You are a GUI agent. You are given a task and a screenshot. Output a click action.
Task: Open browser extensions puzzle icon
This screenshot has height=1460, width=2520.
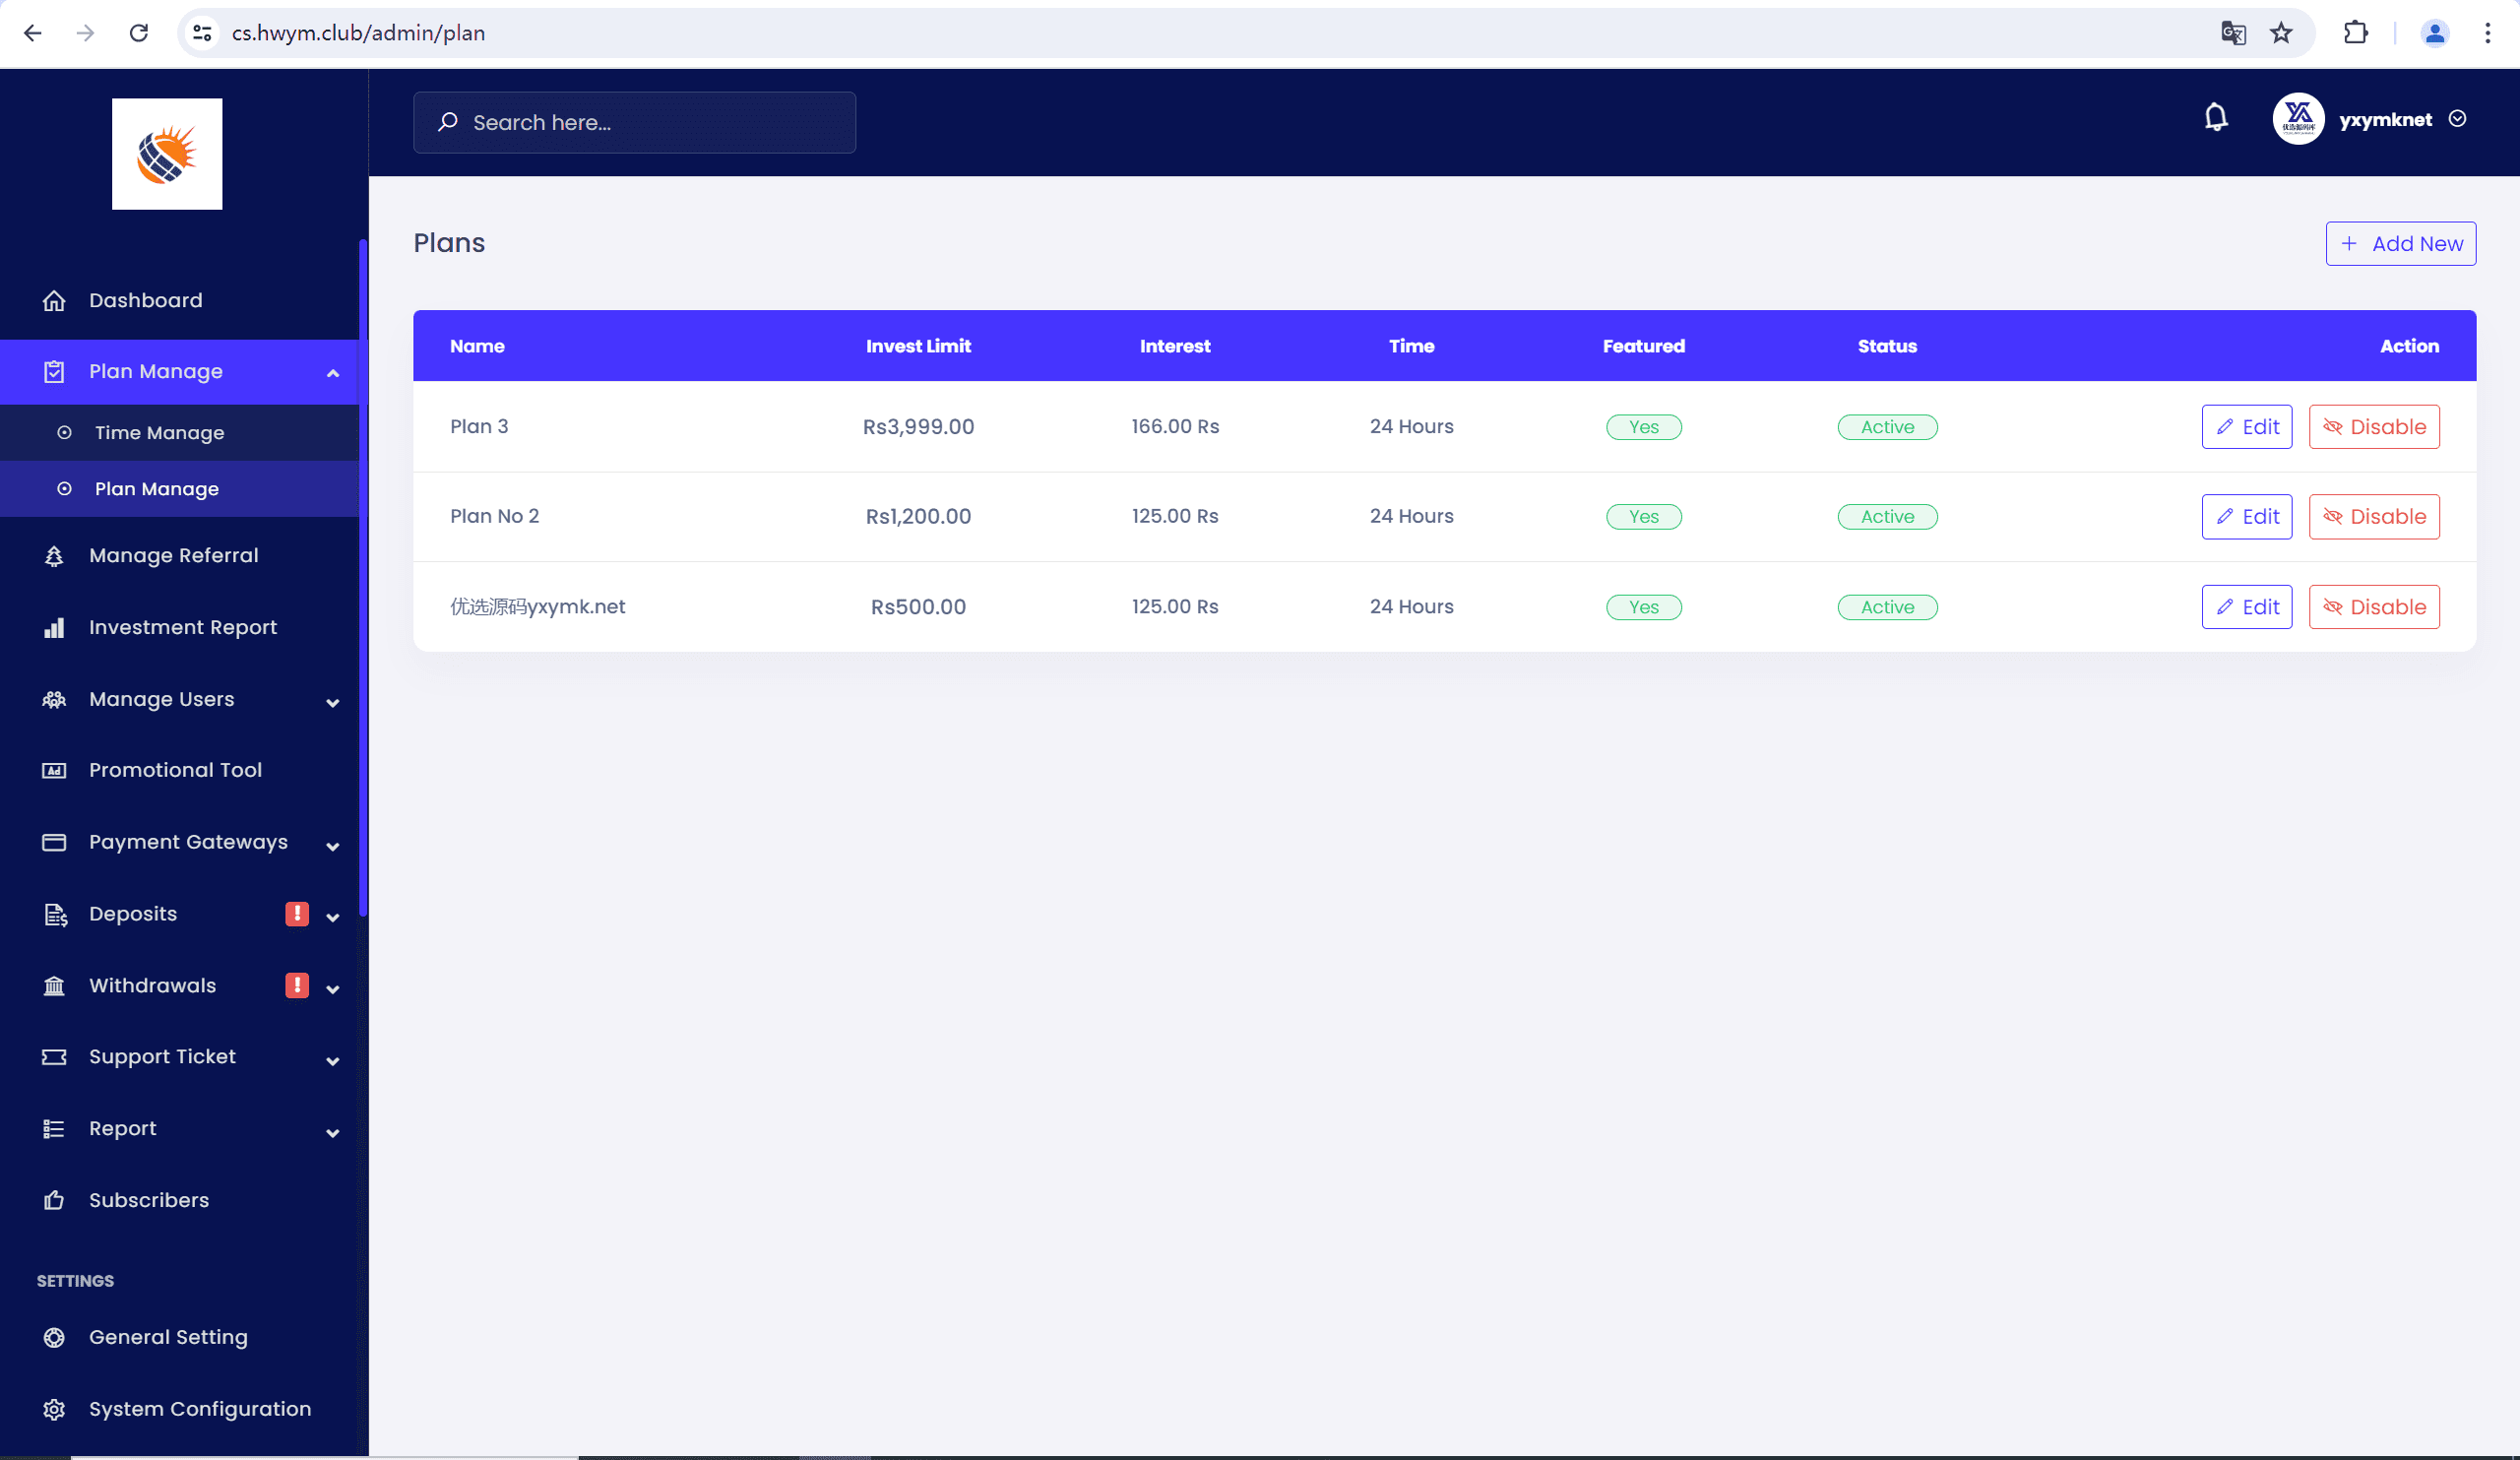pos(2355,33)
